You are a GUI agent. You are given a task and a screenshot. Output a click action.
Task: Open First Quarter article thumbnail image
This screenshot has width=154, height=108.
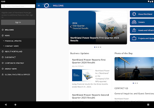point(83,75)
